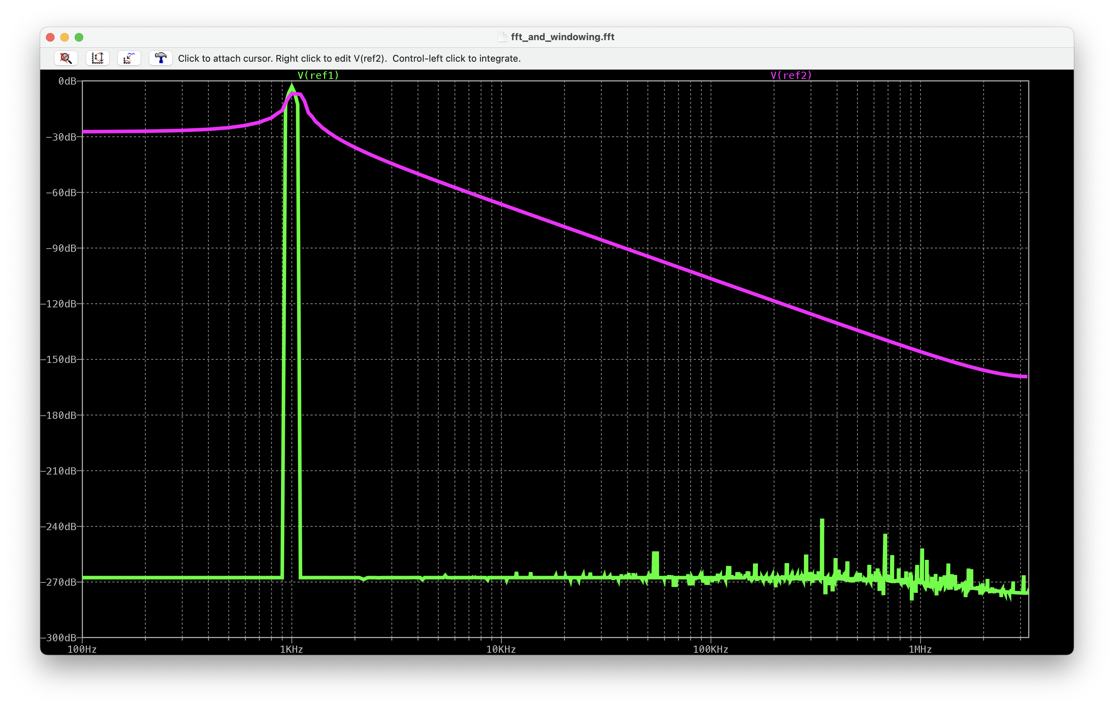Click the 0dB vertical axis label
The image size is (1114, 708).
(x=67, y=81)
